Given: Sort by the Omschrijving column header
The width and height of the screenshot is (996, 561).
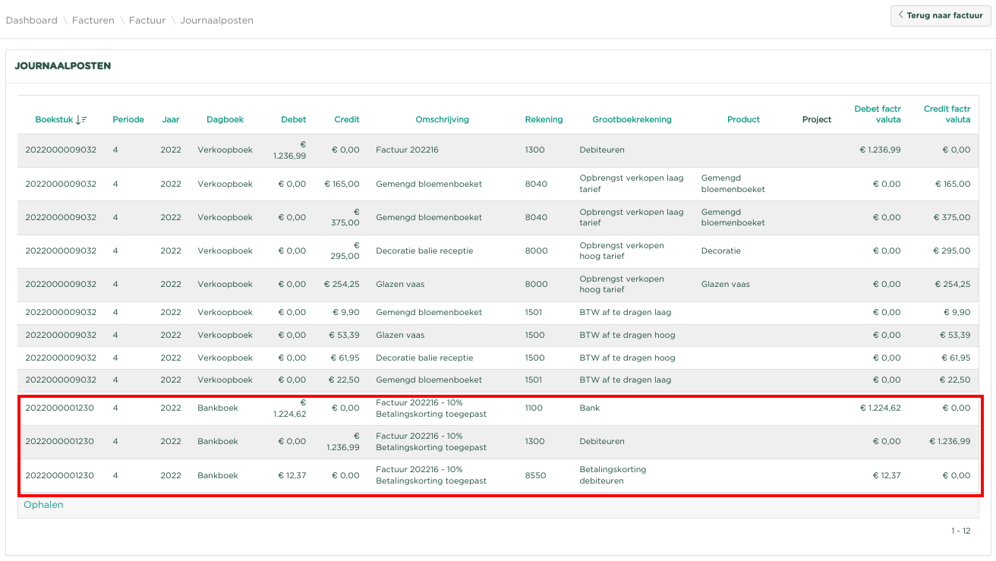Looking at the screenshot, I should 442,119.
